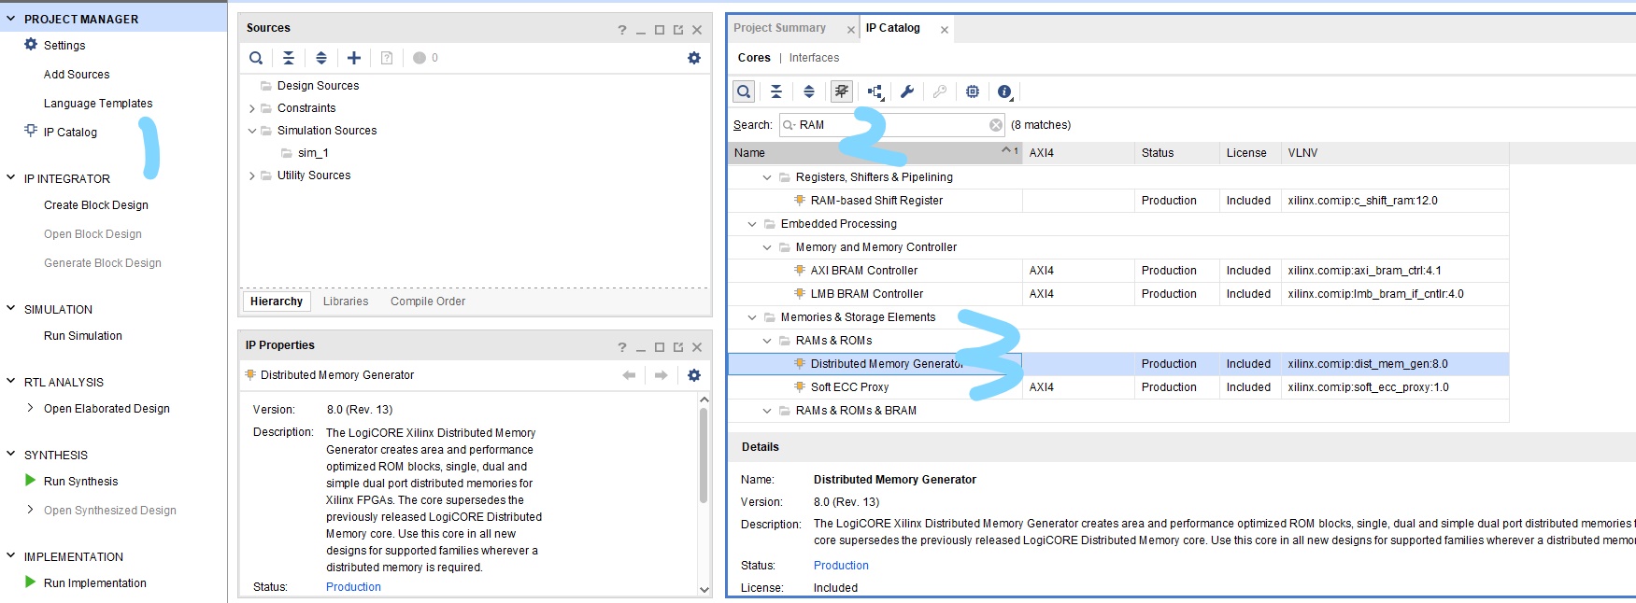Add sources with plus icon
The height and width of the screenshot is (603, 1636).
tap(354, 58)
